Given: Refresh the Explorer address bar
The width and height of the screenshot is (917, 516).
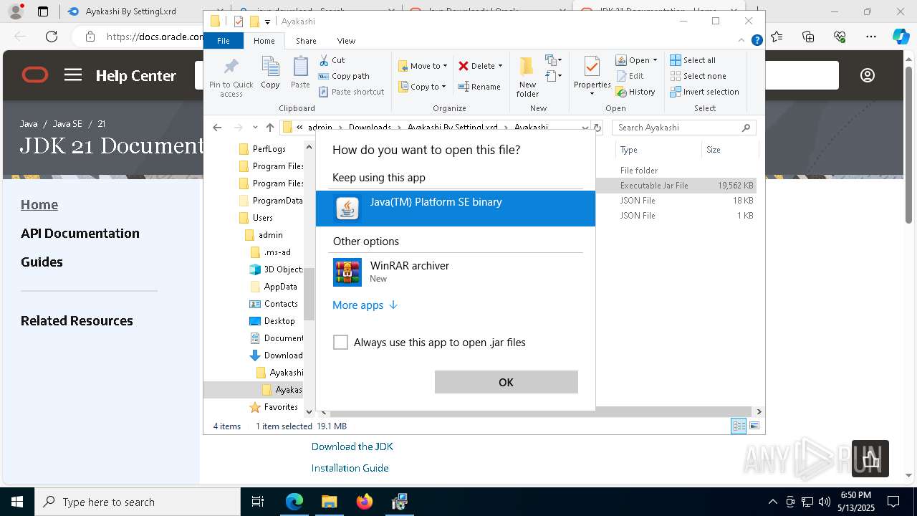Looking at the screenshot, I should [597, 128].
